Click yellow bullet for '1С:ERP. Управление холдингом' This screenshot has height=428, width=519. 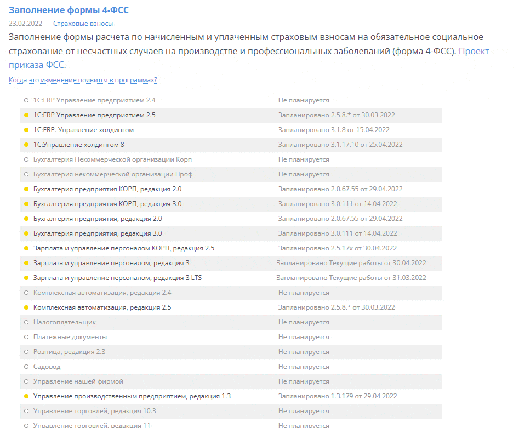point(26,130)
